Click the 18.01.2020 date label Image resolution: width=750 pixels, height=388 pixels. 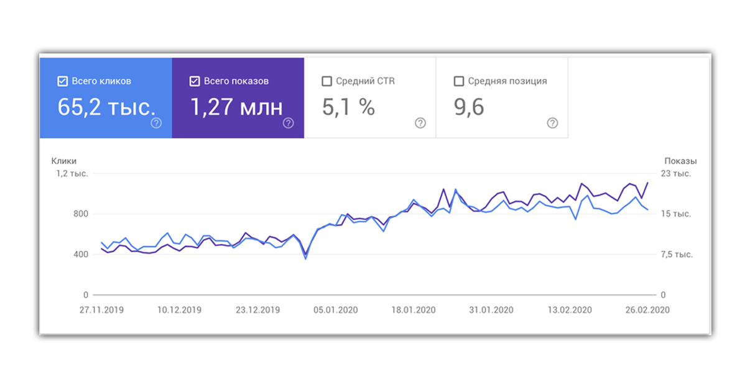413,310
